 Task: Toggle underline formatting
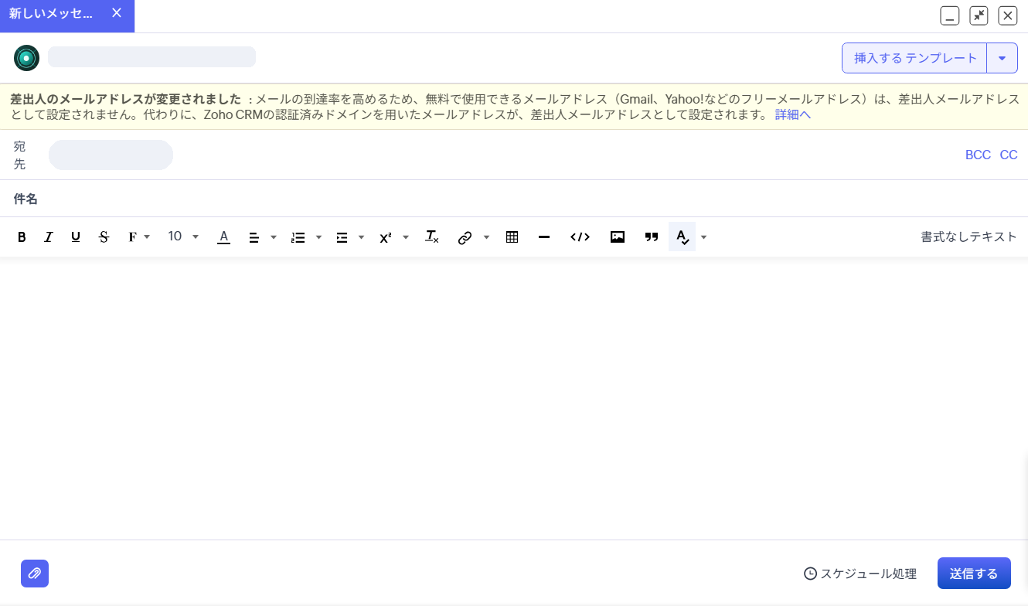click(x=76, y=237)
